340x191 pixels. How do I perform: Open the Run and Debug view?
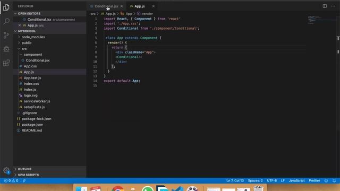click(6, 49)
